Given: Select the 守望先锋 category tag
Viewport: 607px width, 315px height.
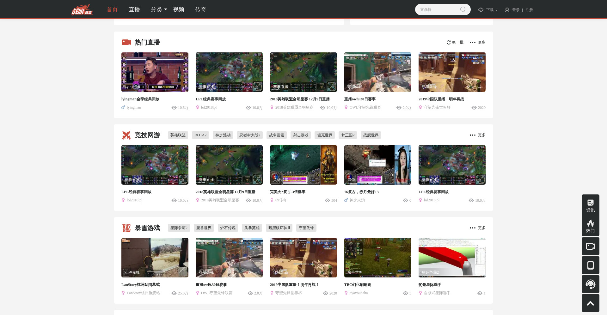Looking at the screenshot, I should 306,228.
